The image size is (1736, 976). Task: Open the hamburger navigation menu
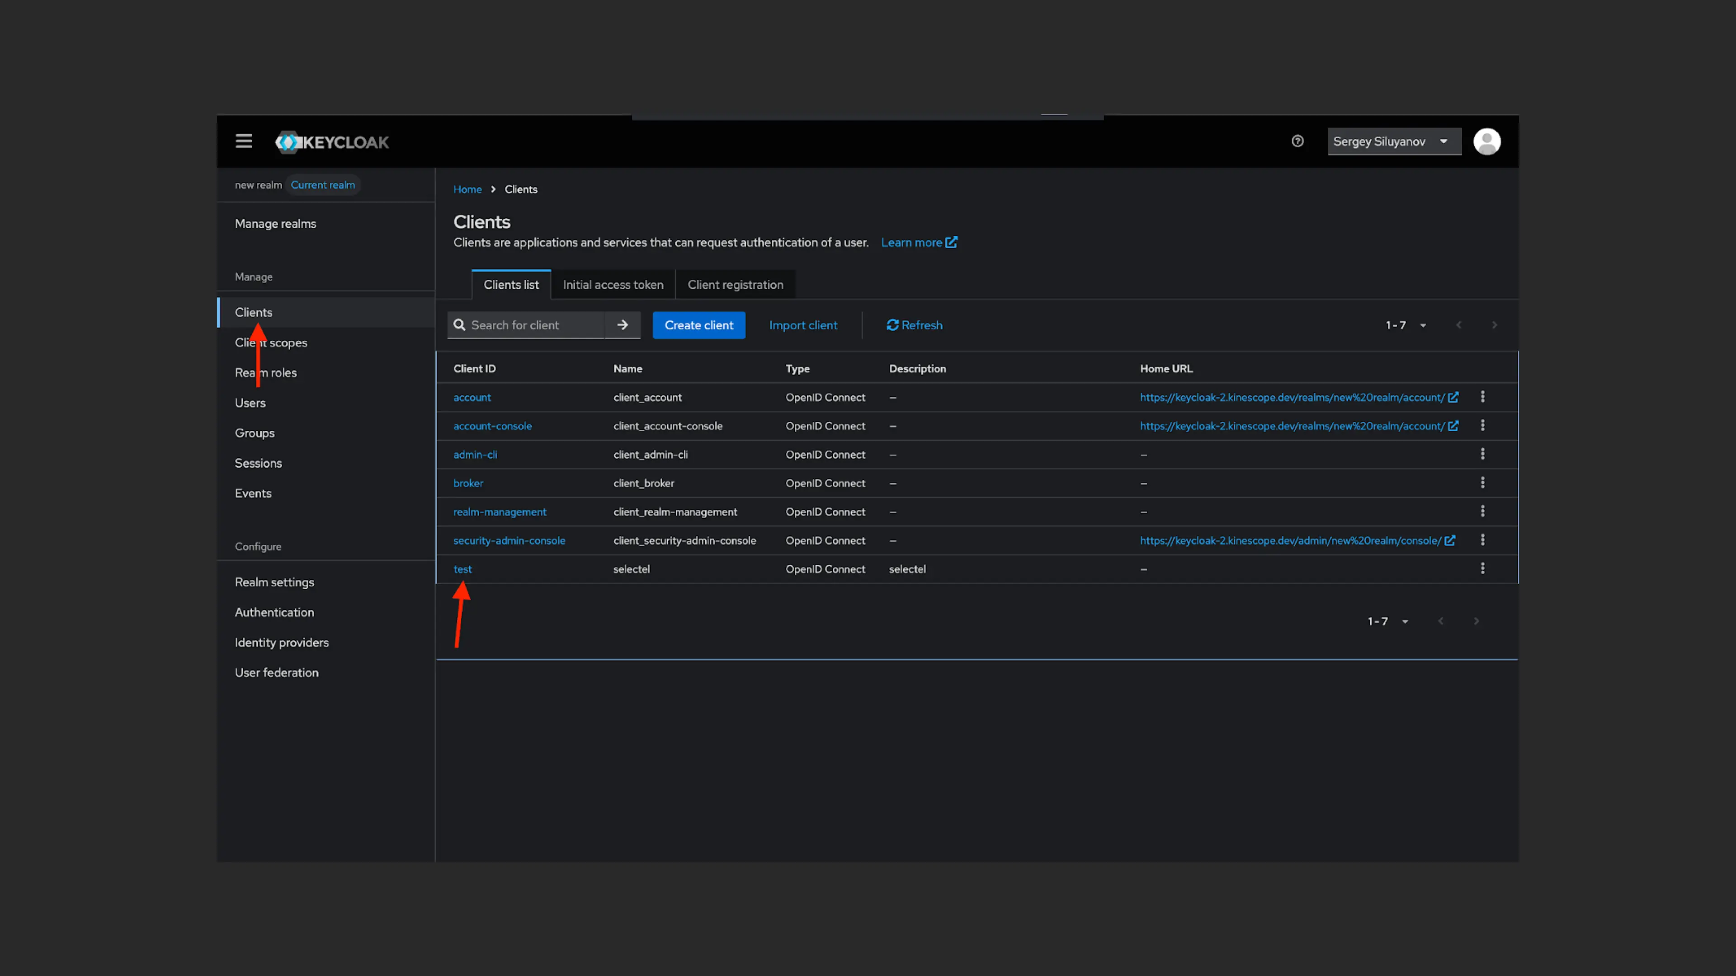[x=243, y=141]
